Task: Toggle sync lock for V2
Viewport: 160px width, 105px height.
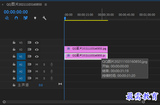Action: tap(29, 49)
